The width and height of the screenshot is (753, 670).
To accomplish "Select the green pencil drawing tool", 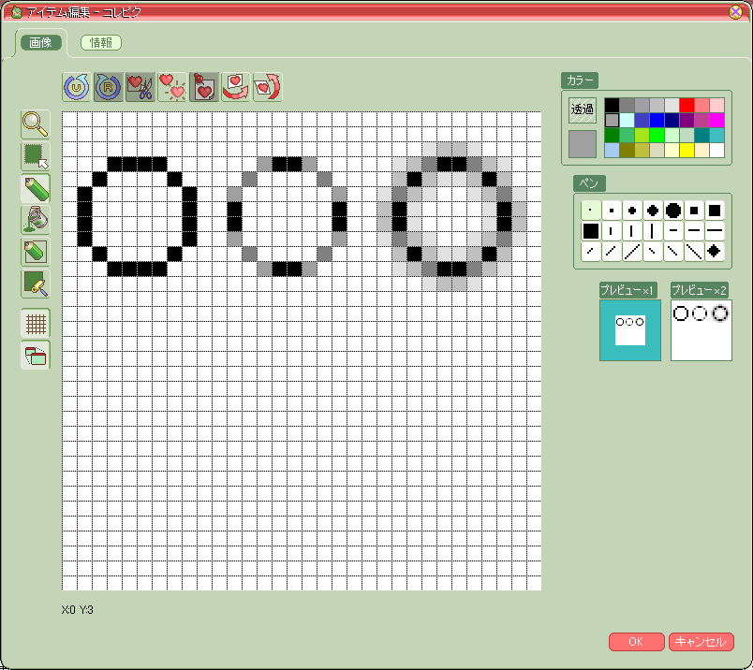I will click(36, 188).
